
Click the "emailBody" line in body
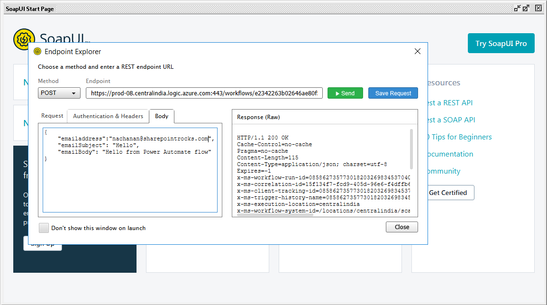pos(135,152)
